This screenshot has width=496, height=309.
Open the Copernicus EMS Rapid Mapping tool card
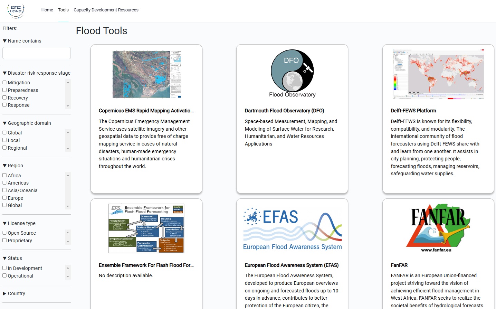pyautogui.click(x=146, y=111)
